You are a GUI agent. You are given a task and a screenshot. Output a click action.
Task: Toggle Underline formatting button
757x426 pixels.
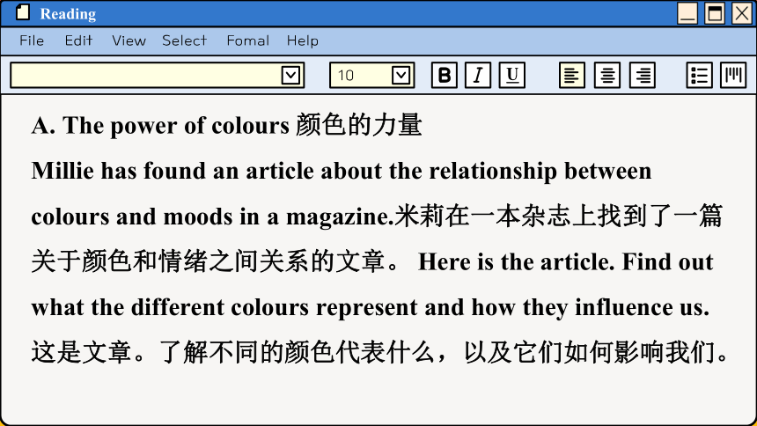point(511,76)
